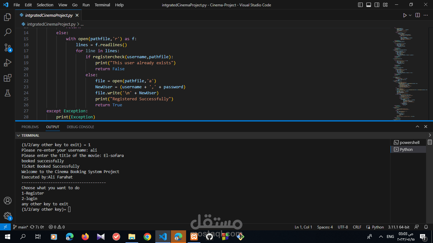Expand the breadcrumb ellipsis after file name
The height and width of the screenshot is (243, 433).
pos(82,24)
